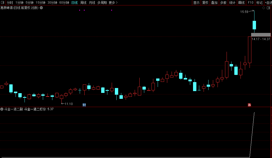The image size is (272, 158).
Task: Expand the 更多 periods menu
Action: coord(113,3)
